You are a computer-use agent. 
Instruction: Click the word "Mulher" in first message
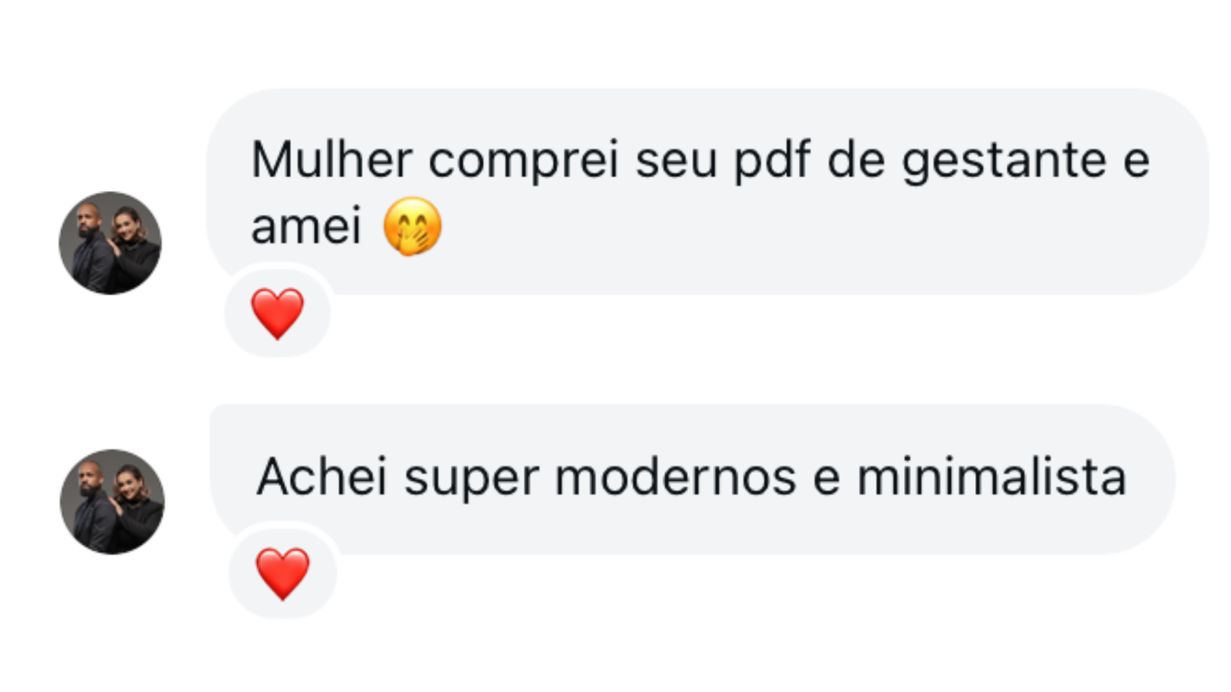(331, 160)
